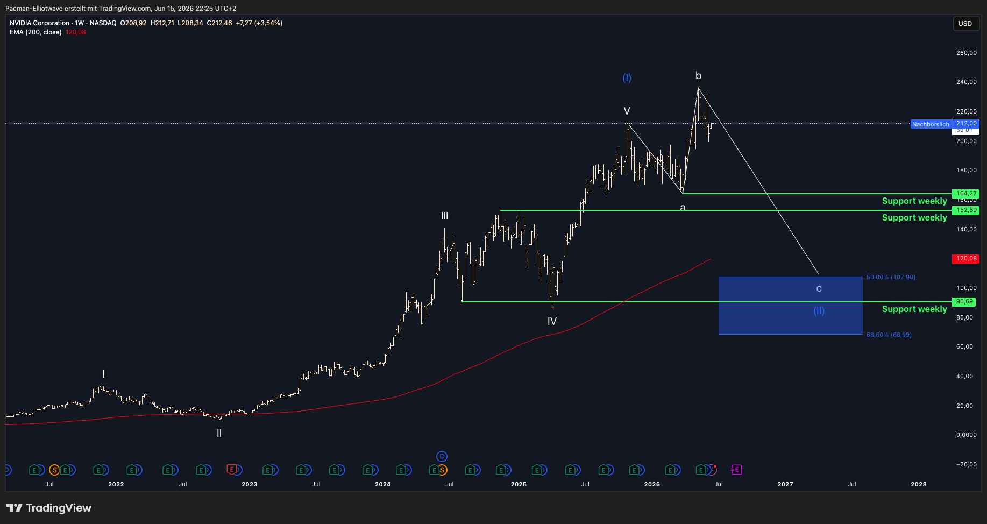Viewport: 987px width, 524px height.
Task: Select the +7,27 (+3,54%) change value
Action: (259, 23)
